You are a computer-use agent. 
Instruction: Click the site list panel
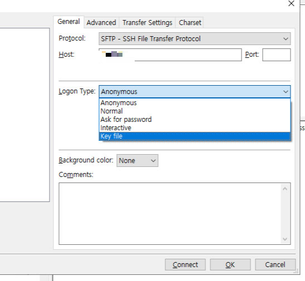[24, 115]
